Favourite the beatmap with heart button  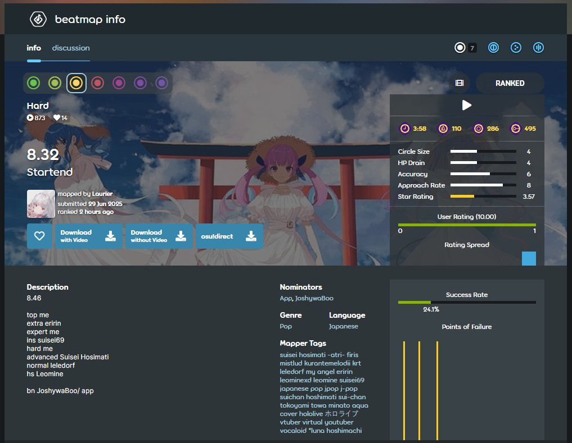coord(39,236)
